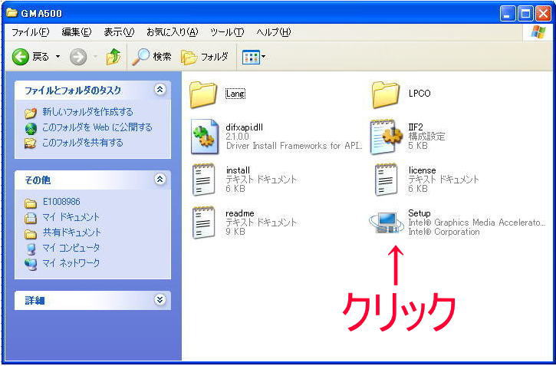Open the ファイル(F) menu
Viewport: 556px width, 366px height.
click(x=31, y=32)
